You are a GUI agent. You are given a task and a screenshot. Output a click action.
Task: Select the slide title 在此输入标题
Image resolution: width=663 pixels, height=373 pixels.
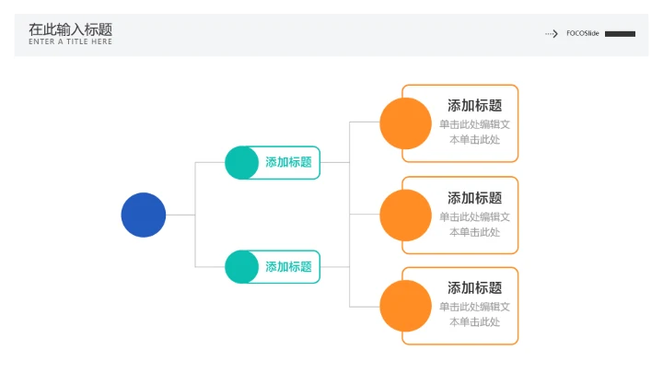point(70,29)
